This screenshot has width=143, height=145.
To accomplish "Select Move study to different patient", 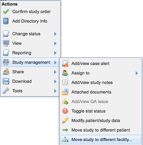I will click(100, 130).
